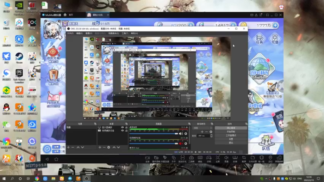Screen dimensions: 324x182
Task: Add a new source with the plus icon
Action: tap(100, 147)
